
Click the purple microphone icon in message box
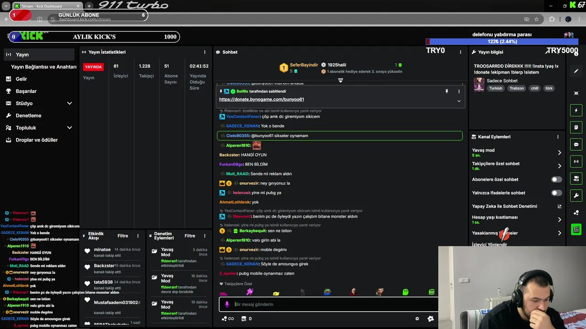tap(227, 304)
